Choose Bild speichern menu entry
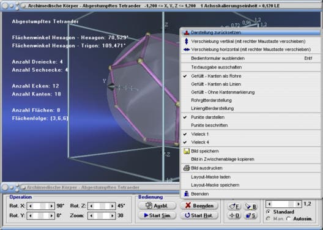 251,151
